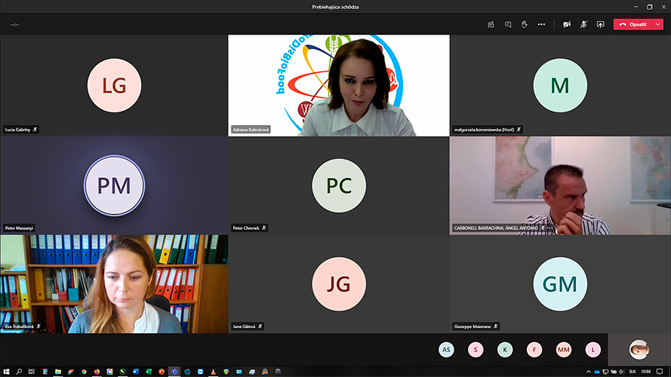
Task: Unmute the microphone
Action: 583,24
